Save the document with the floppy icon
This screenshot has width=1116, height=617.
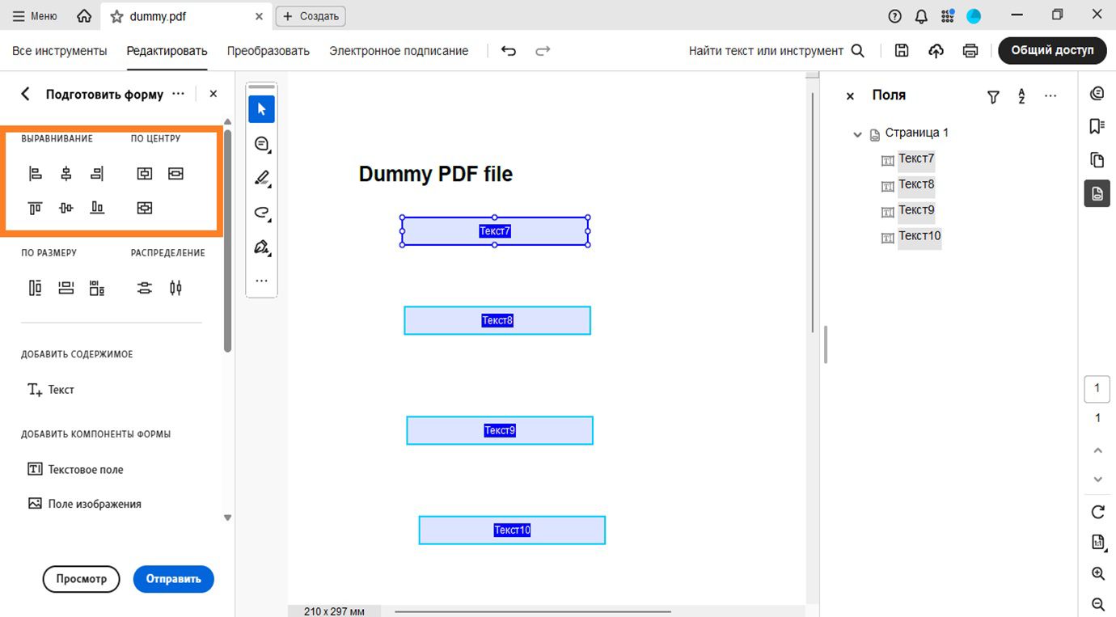pos(902,51)
